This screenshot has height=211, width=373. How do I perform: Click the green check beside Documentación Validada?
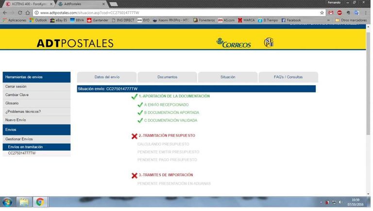click(x=140, y=120)
